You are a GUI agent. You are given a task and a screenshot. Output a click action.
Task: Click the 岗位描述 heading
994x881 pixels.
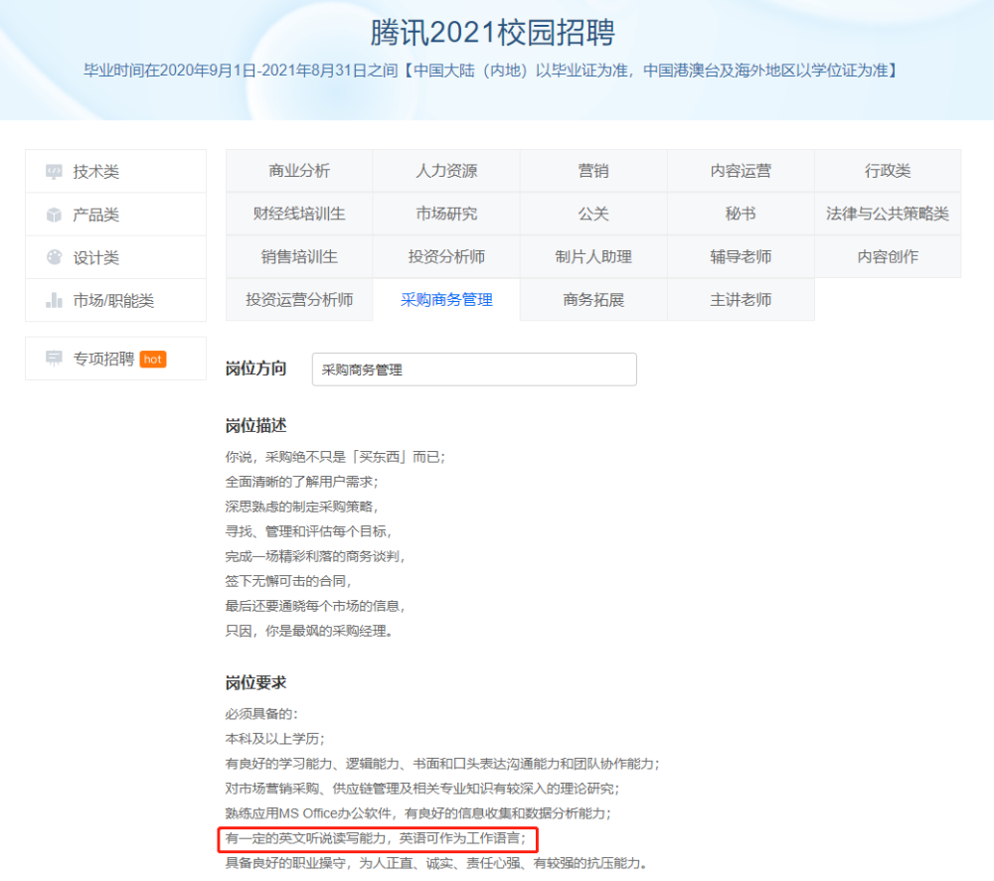point(256,426)
